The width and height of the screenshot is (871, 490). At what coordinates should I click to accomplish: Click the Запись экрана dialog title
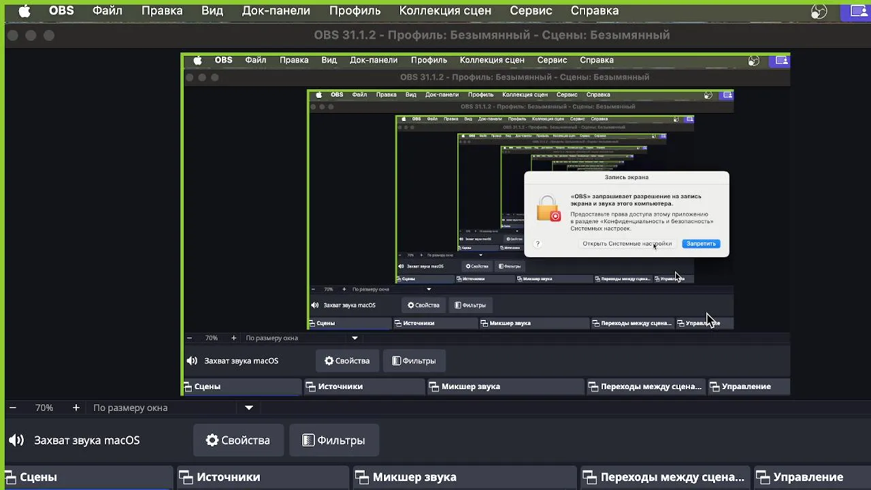(627, 177)
